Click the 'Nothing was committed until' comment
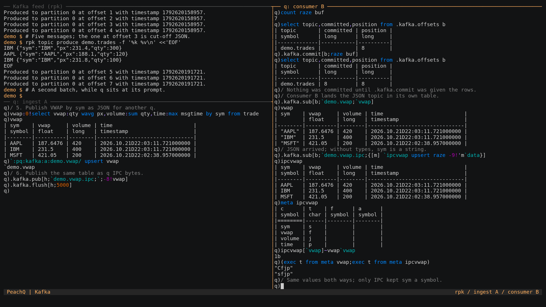The image size is (546, 307). point(375,90)
